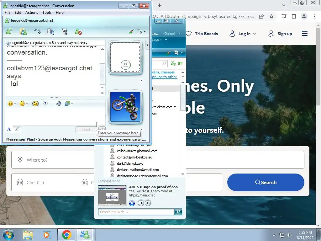Open my display picture options arrow

[x=141, y=130]
